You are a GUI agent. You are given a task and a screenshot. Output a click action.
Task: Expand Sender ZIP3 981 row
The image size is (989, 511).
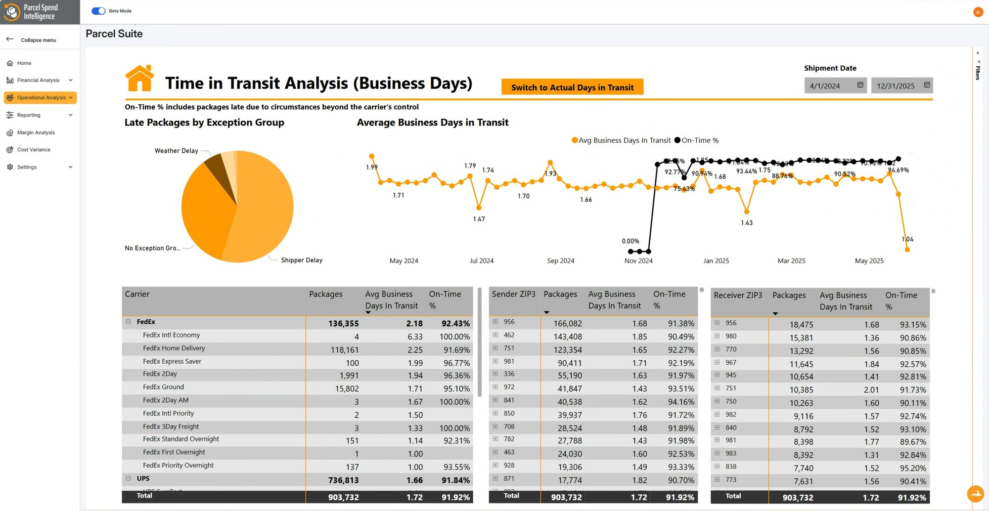click(495, 361)
